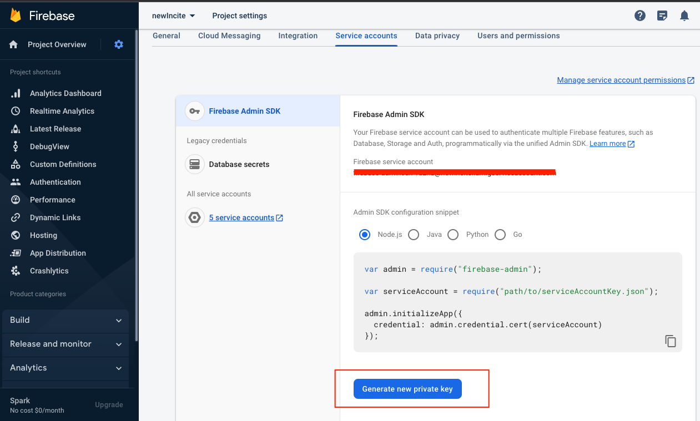Image resolution: width=700 pixels, height=421 pixels.
Task: Select Database secrets under Legacy credentials
Action: pyautogui.click(x=239, y=164)
